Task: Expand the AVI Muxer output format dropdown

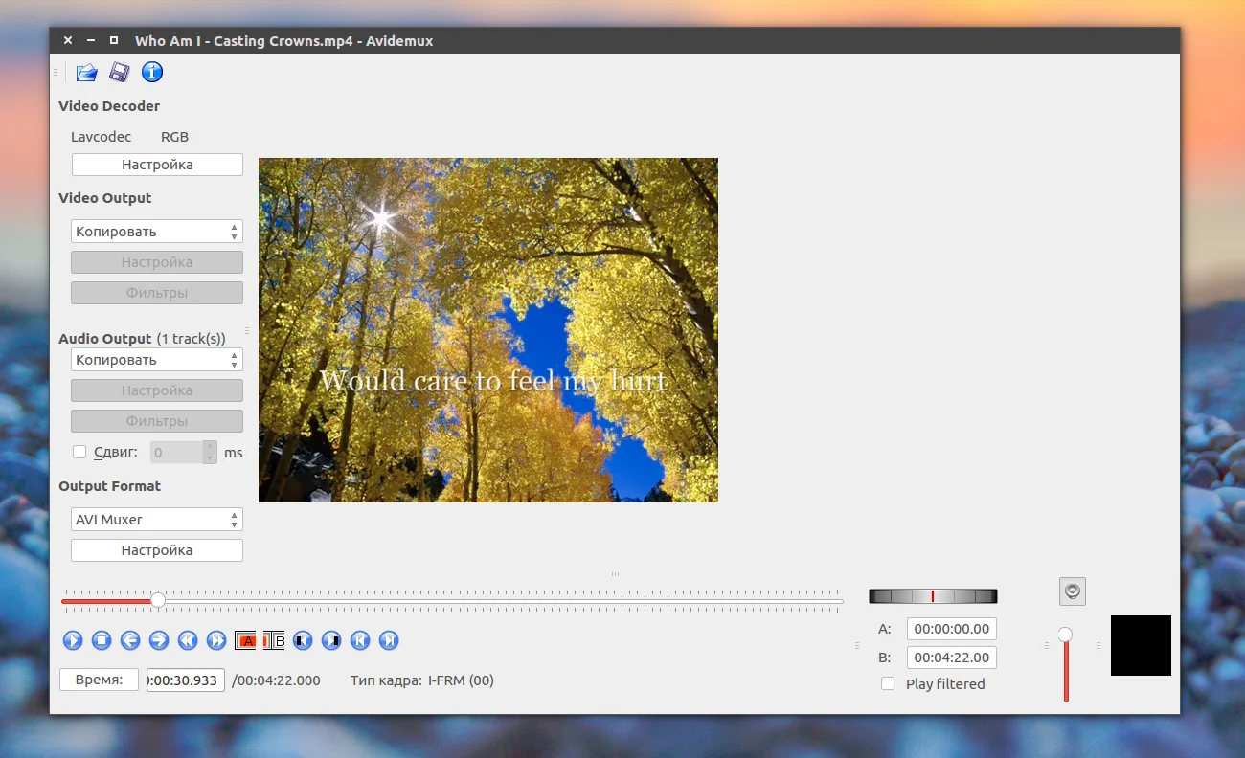Action: (157, 520)
